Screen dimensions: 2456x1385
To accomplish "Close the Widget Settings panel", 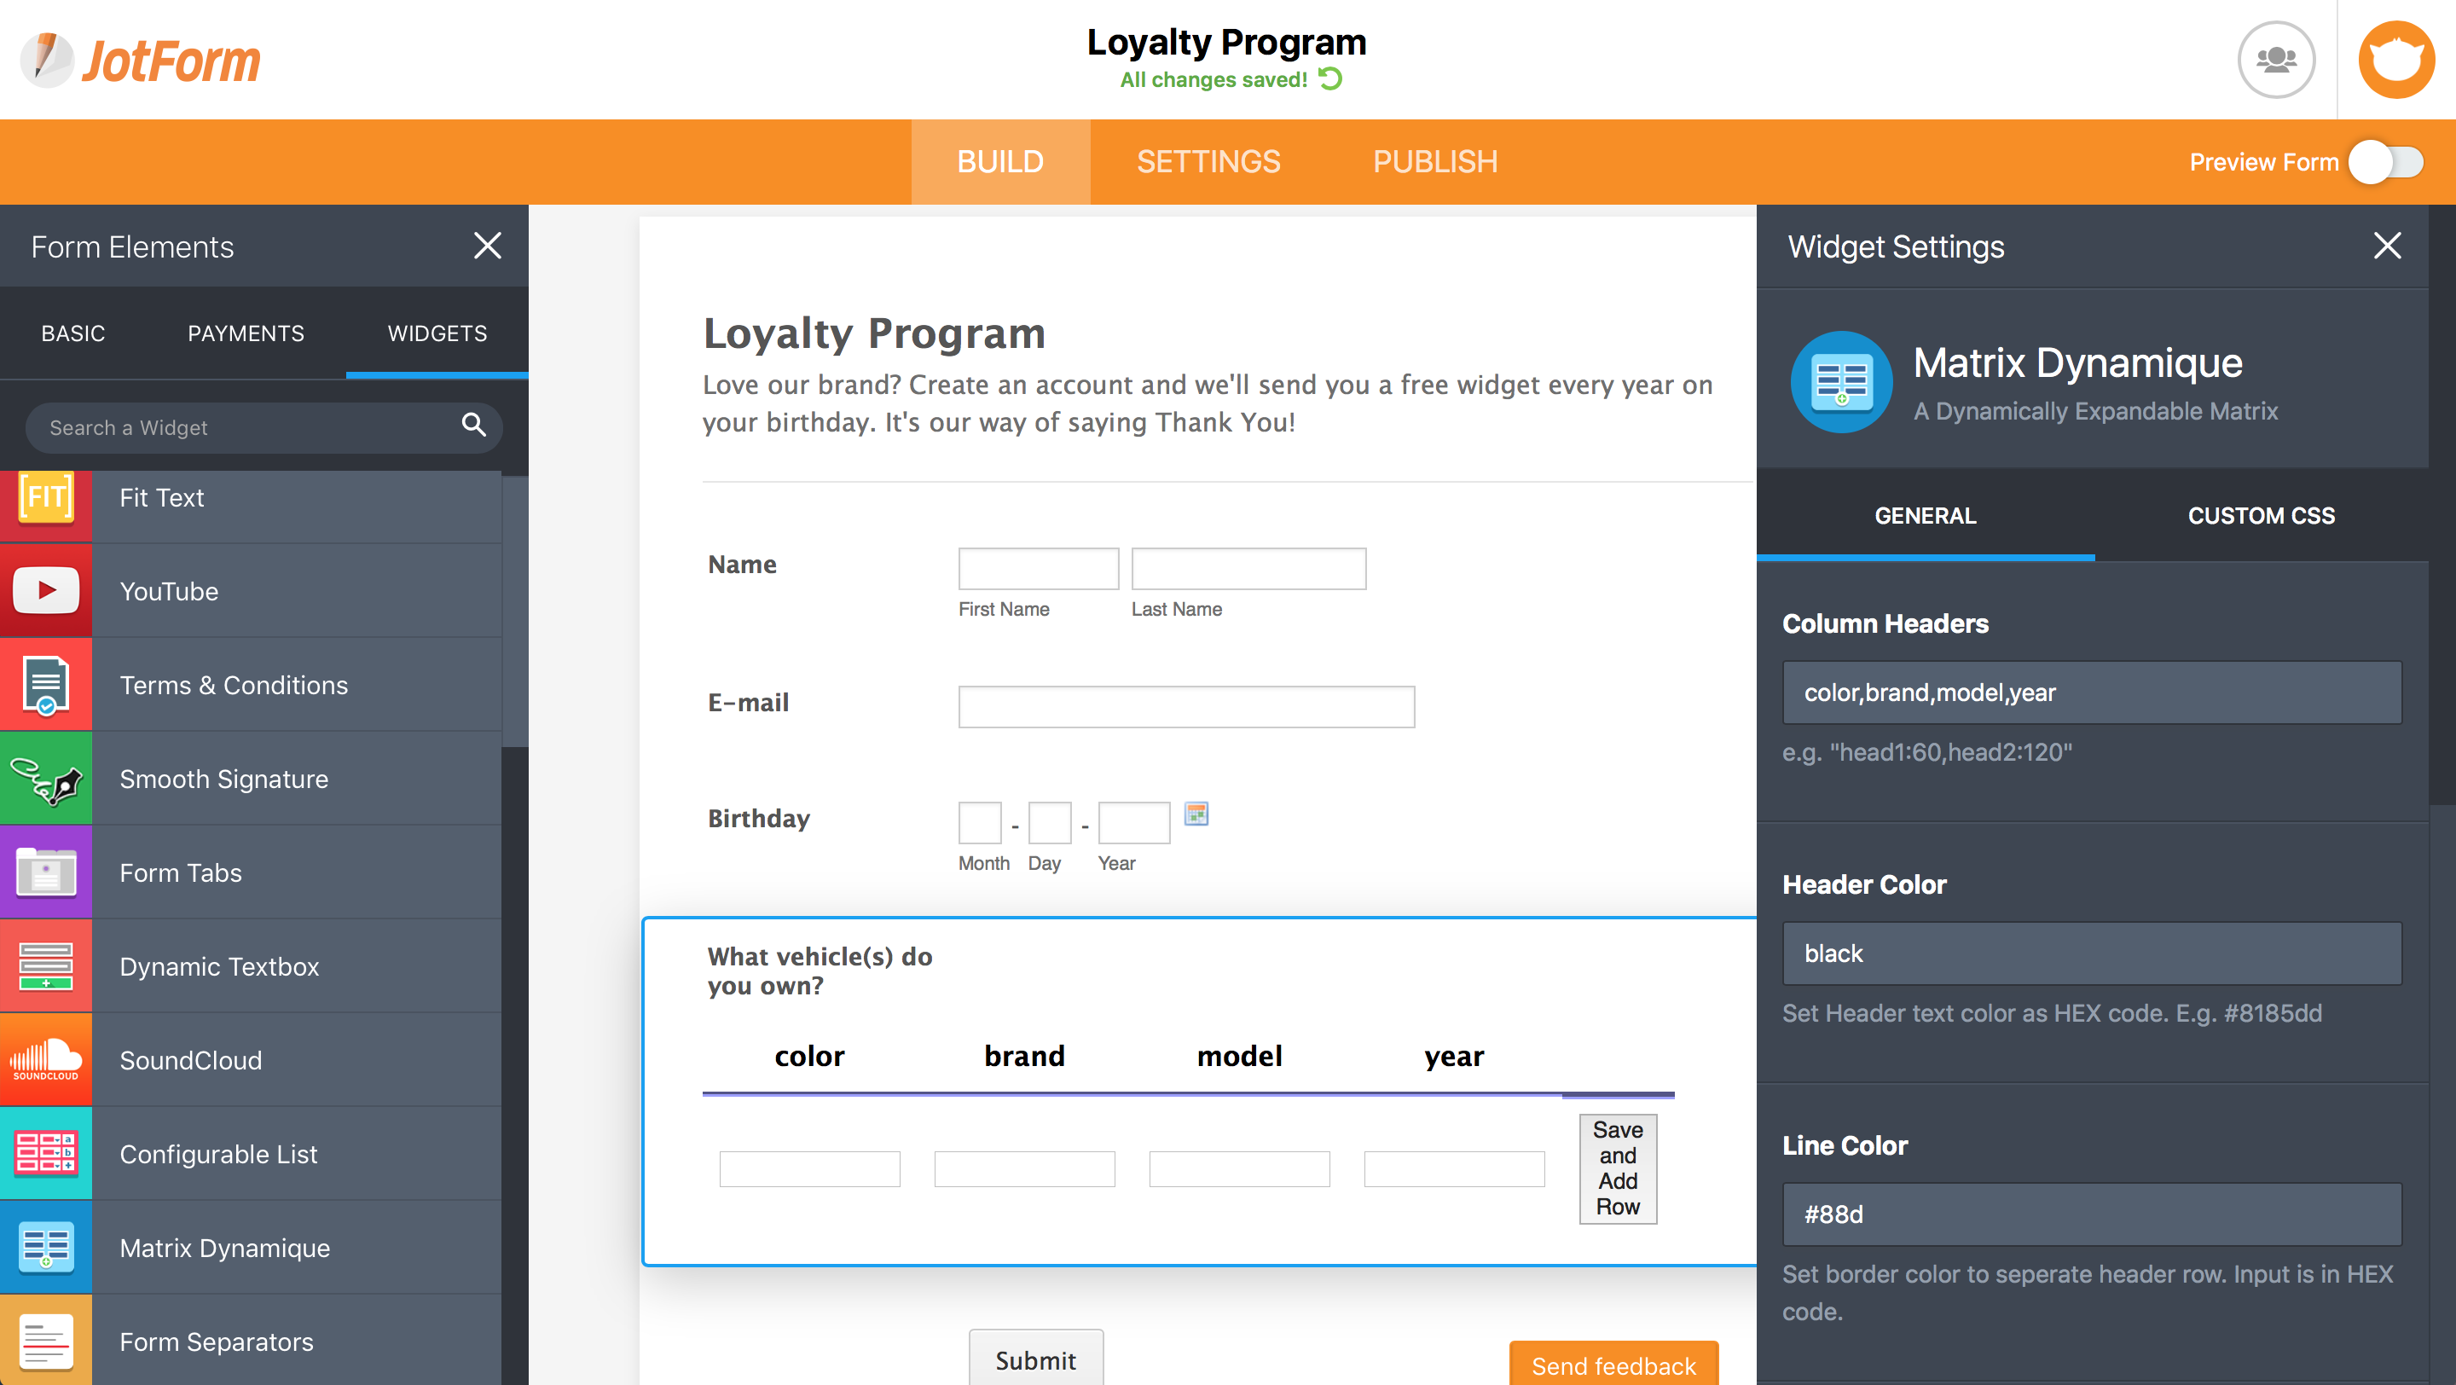I will click(2392, 246).
